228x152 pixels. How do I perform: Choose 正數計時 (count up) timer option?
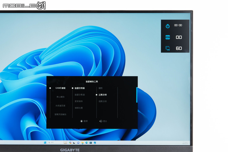103,95
